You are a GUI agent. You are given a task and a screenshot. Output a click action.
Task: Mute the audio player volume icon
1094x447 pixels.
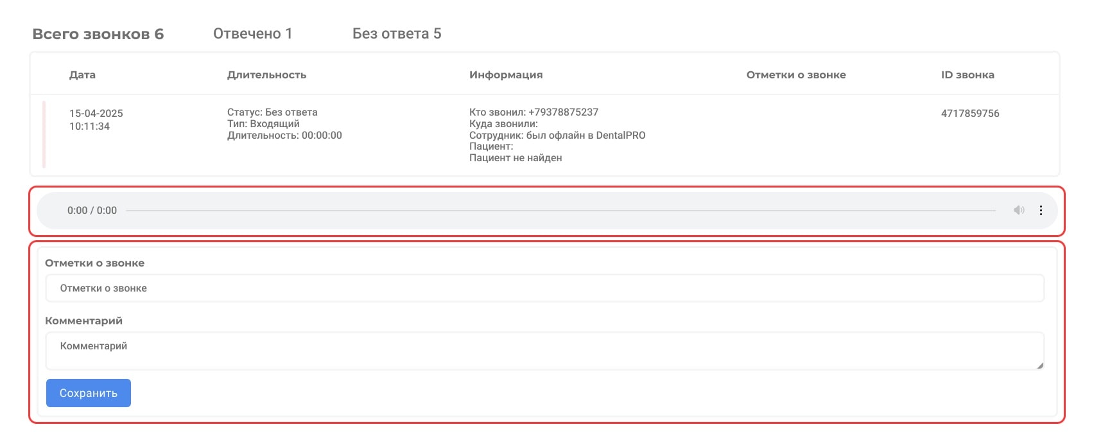pyautogui.click(x=1019, y=210)
